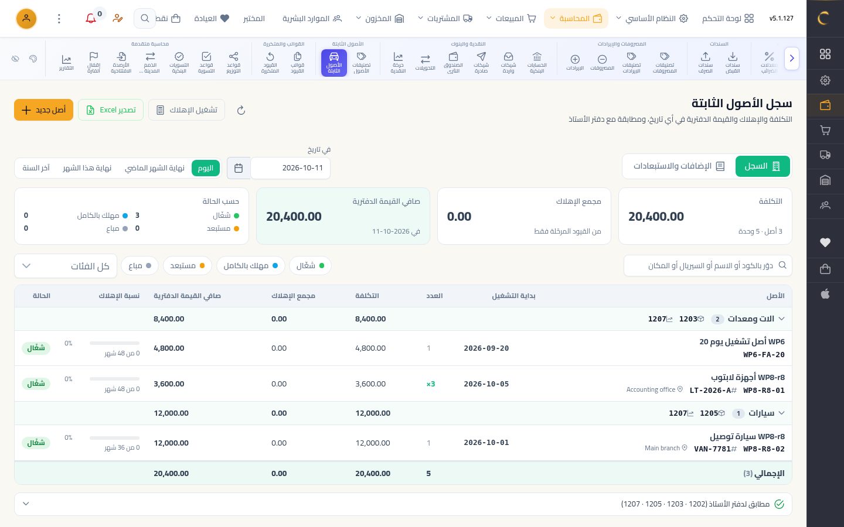Click the notifications bell icon
Image resolution: width=844 pixels, height=527 pixels.
tap(91, 19)
